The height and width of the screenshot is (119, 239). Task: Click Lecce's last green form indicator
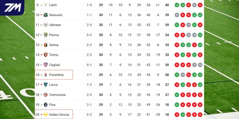pos(200,85)
